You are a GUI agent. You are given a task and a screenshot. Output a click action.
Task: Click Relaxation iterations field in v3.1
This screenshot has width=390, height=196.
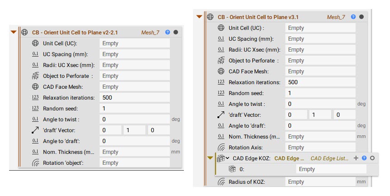[320, 82]
